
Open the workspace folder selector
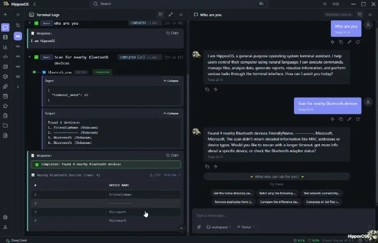[218, 227]
